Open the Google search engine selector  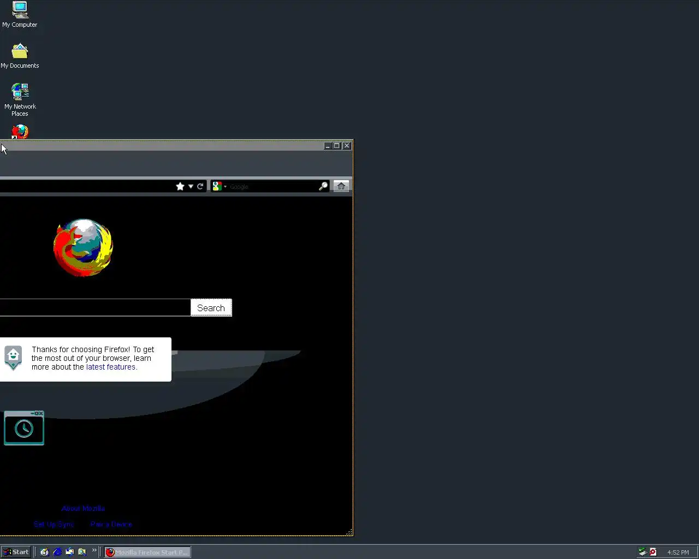click(x=220, y=187)
